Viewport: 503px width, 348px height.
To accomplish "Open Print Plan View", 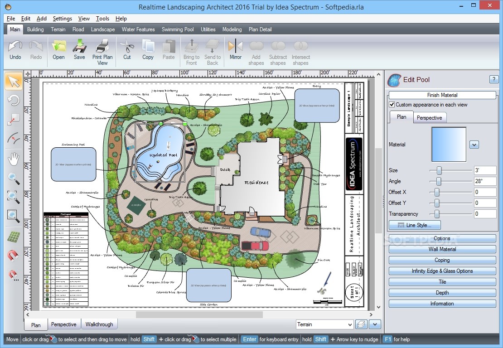I will pyautogui.click(x=102, y=52).
